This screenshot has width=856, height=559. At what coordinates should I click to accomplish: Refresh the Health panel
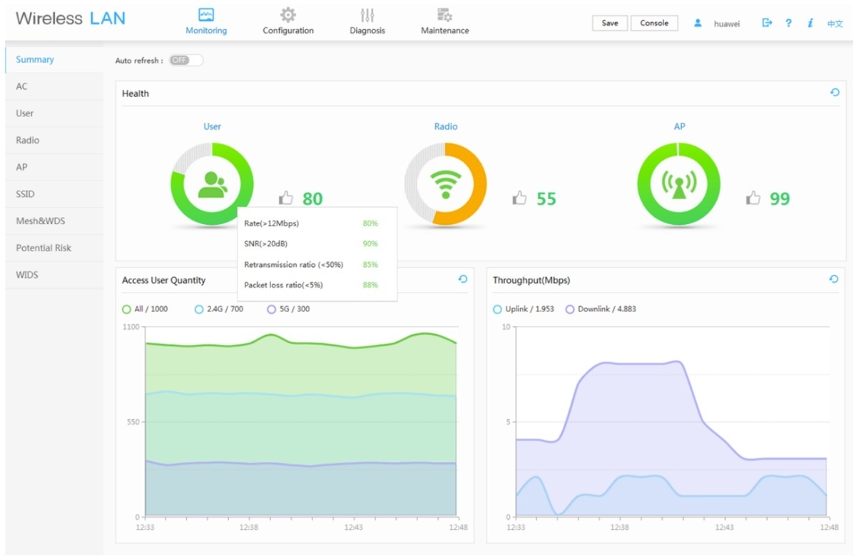pyautogui.click(x=835, y=93)
